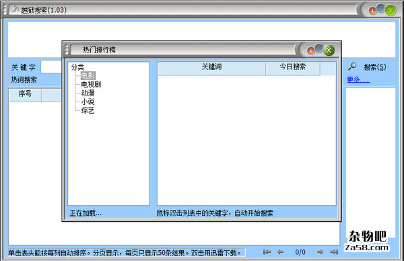Select 综艺 category in the tree

pos(88,110)
